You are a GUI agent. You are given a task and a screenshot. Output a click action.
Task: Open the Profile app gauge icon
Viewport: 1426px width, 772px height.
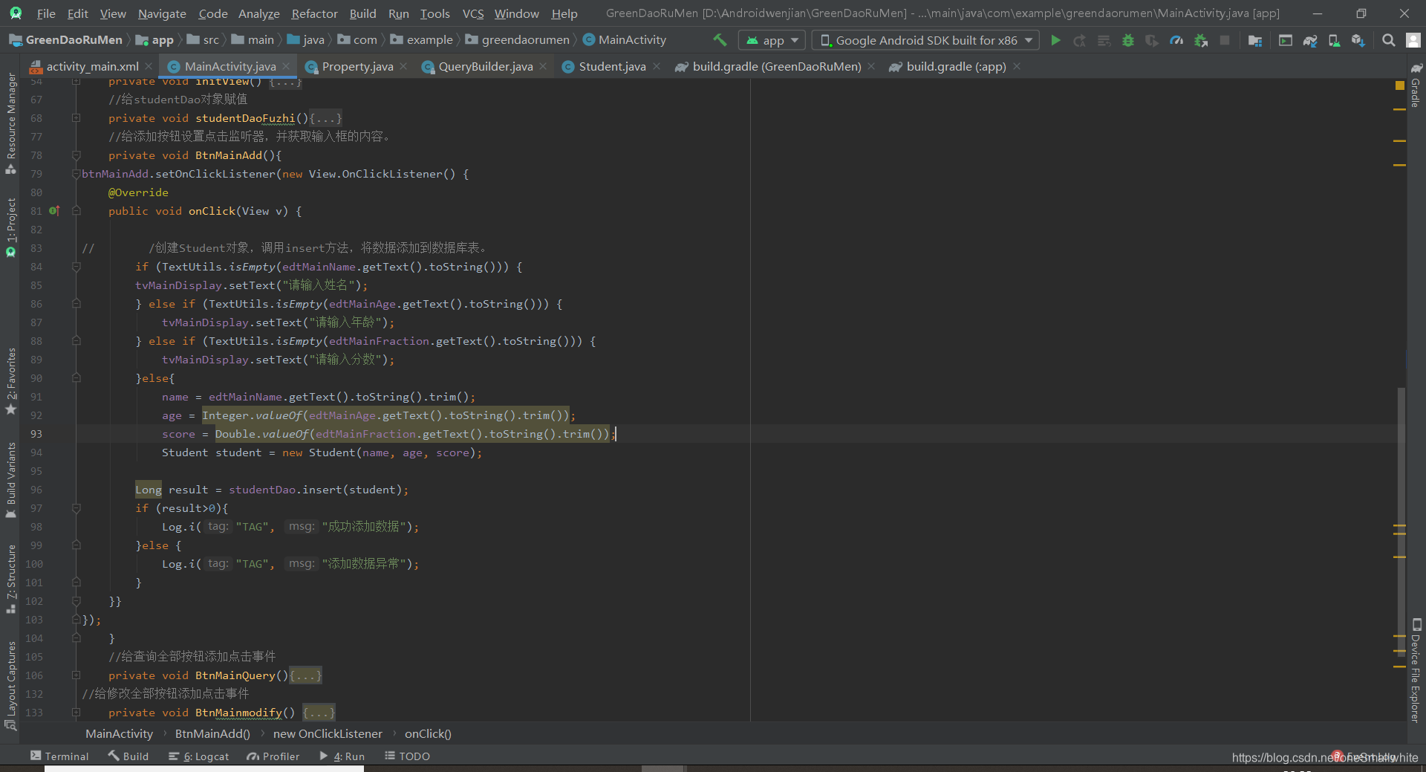tap(1176, 40)
